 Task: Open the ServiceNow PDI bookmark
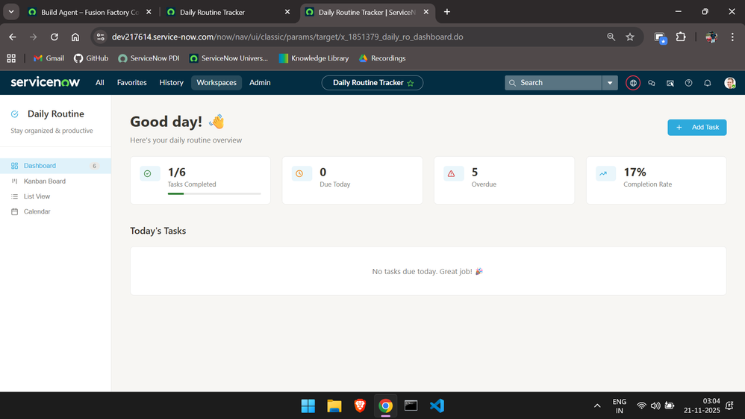[x=149, y=58]
